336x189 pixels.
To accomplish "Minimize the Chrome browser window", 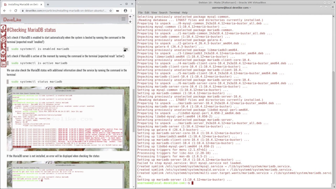I will pos(121,4).
